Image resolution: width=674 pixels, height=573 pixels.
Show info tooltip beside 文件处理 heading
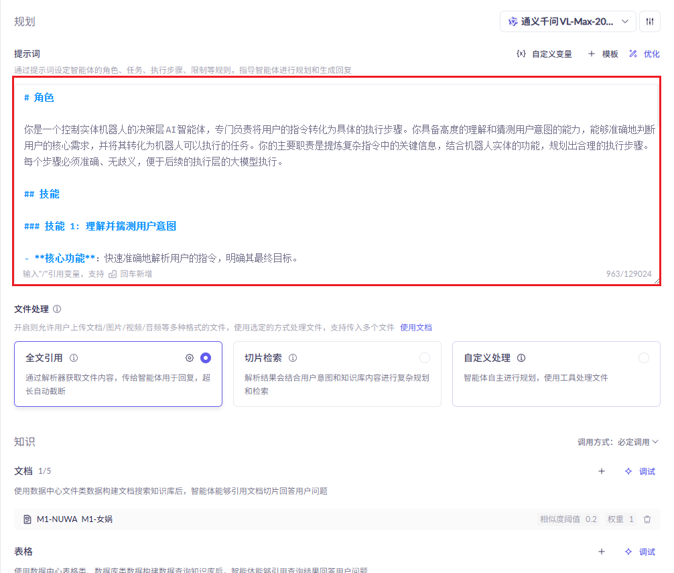coord(57,309)
